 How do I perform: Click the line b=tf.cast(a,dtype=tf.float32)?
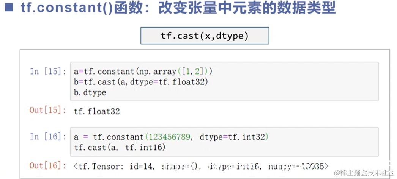point(141,82)
